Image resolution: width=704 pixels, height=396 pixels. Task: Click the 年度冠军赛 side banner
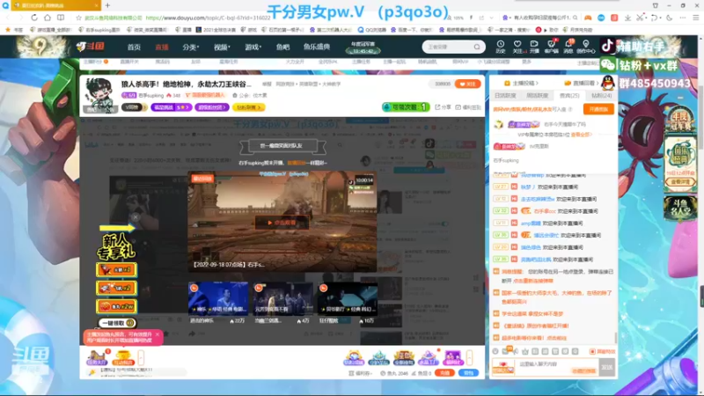[680, 119]
